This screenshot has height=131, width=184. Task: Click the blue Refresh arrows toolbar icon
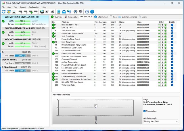4,12
